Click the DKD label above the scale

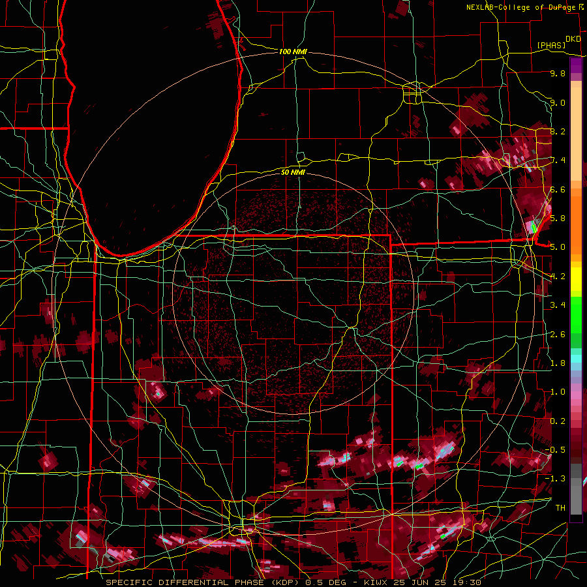[x=573, y=39]
